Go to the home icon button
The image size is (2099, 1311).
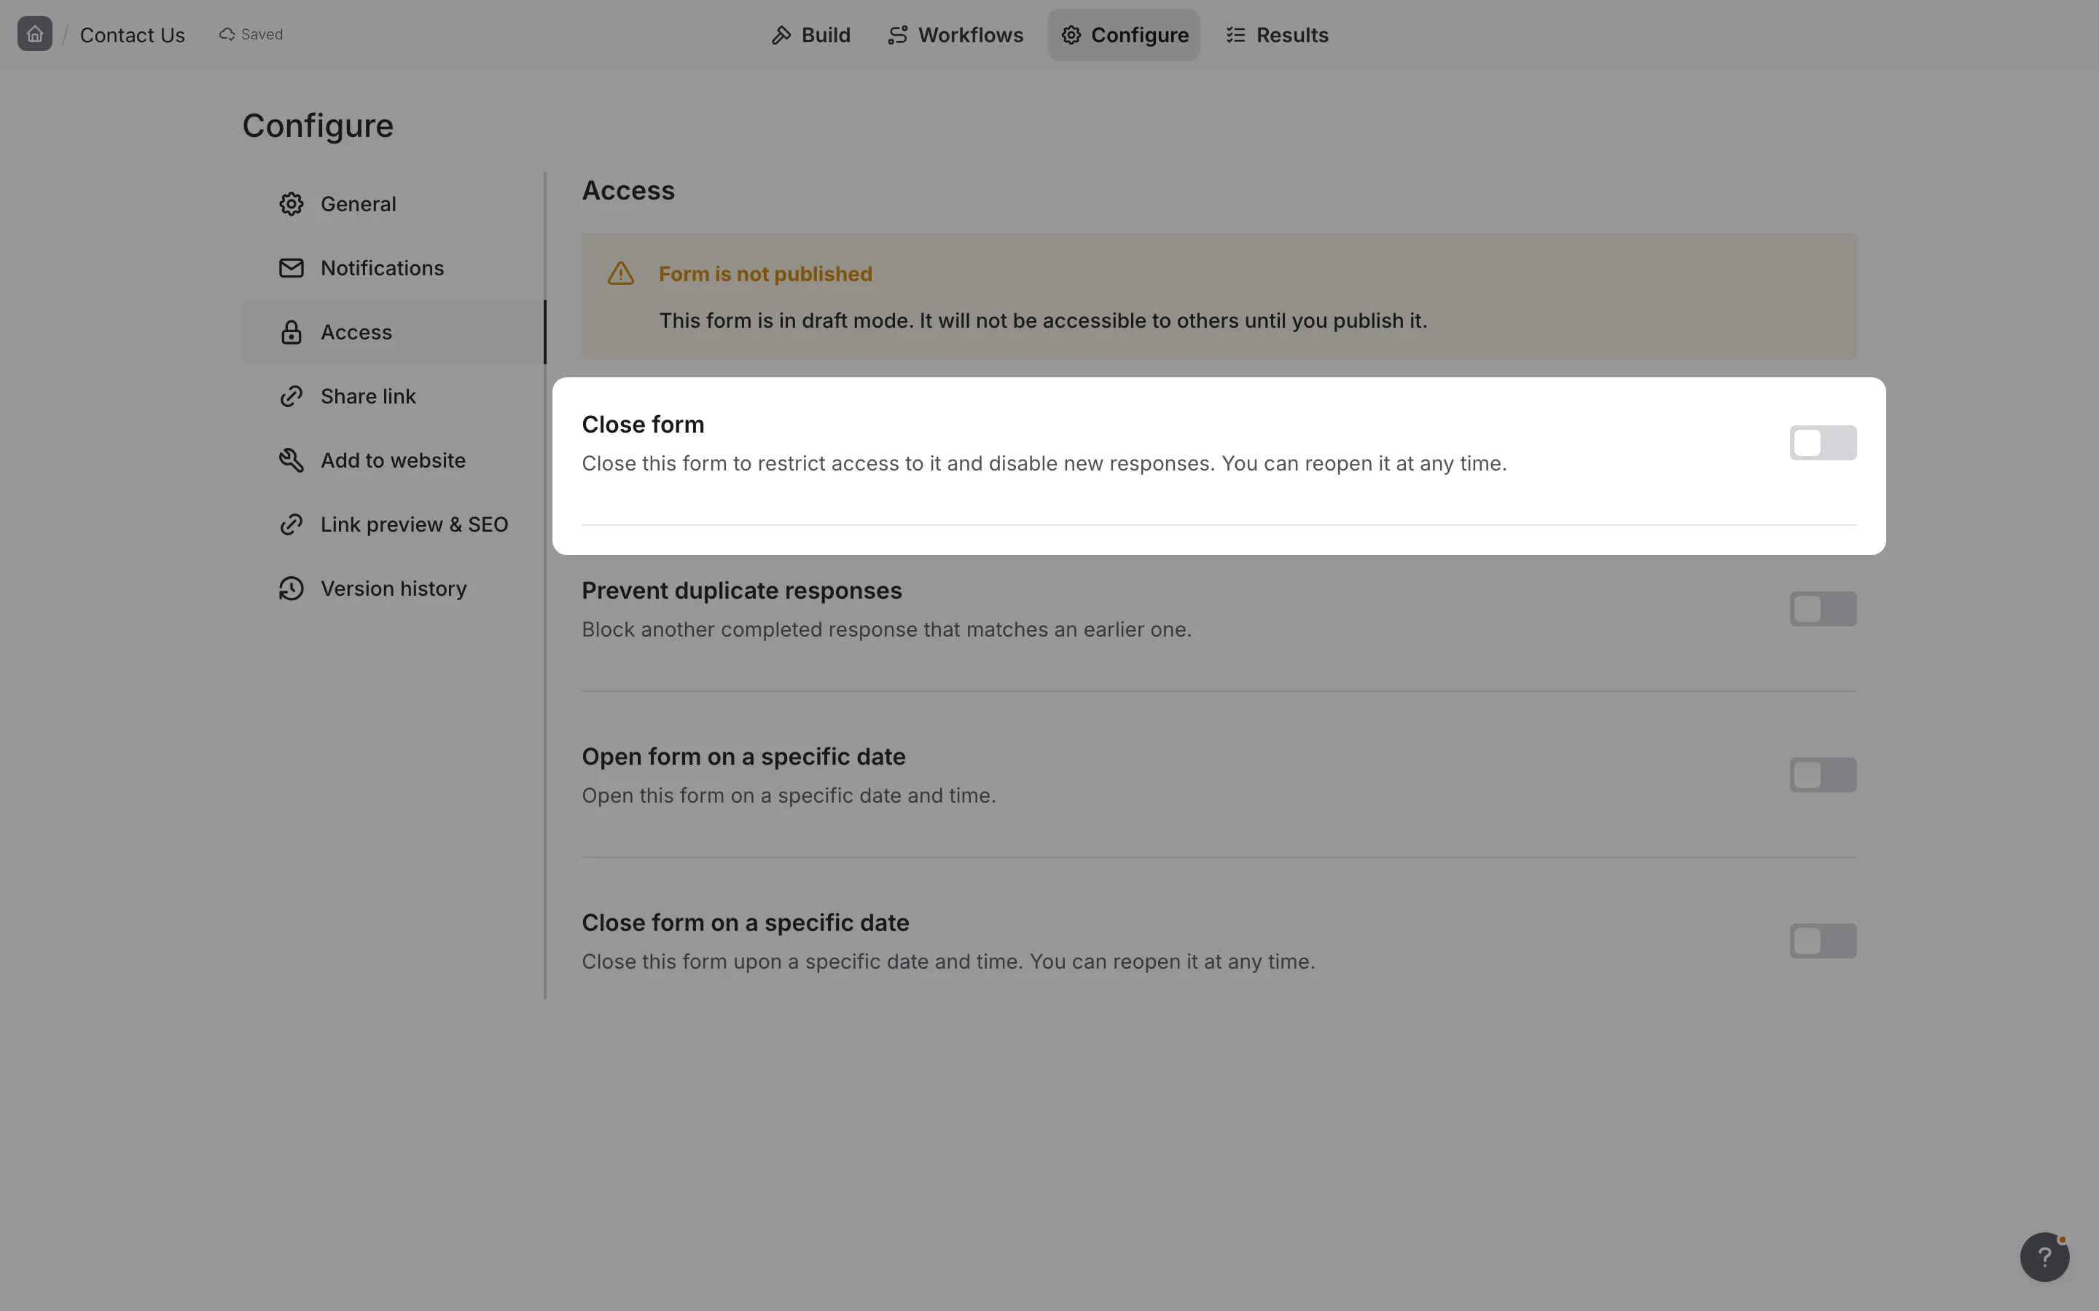35,34
